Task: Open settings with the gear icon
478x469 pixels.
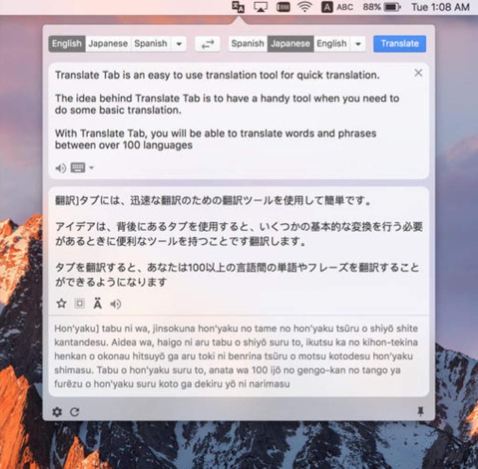Action: tap(57, 412)
